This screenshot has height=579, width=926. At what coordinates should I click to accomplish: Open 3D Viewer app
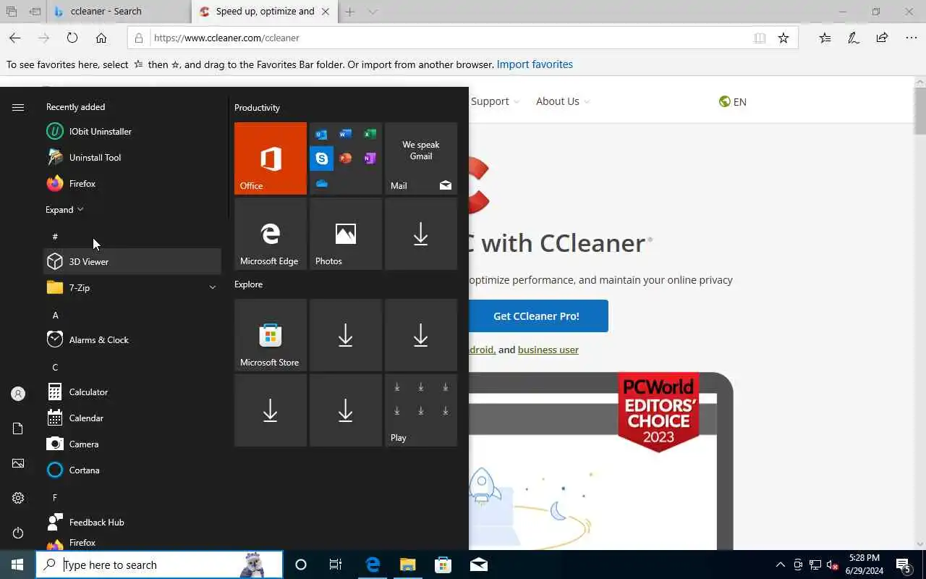pyautogui.click(x=132, y=261)
